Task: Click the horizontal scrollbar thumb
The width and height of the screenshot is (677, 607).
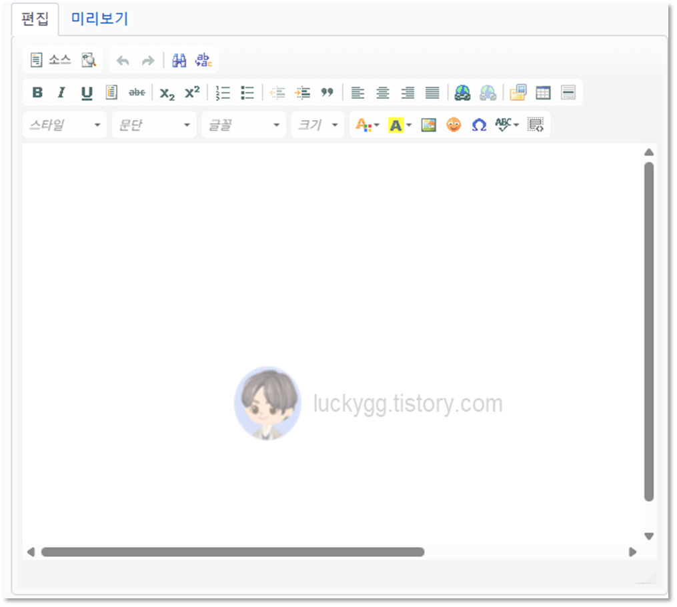Action: 233,552
